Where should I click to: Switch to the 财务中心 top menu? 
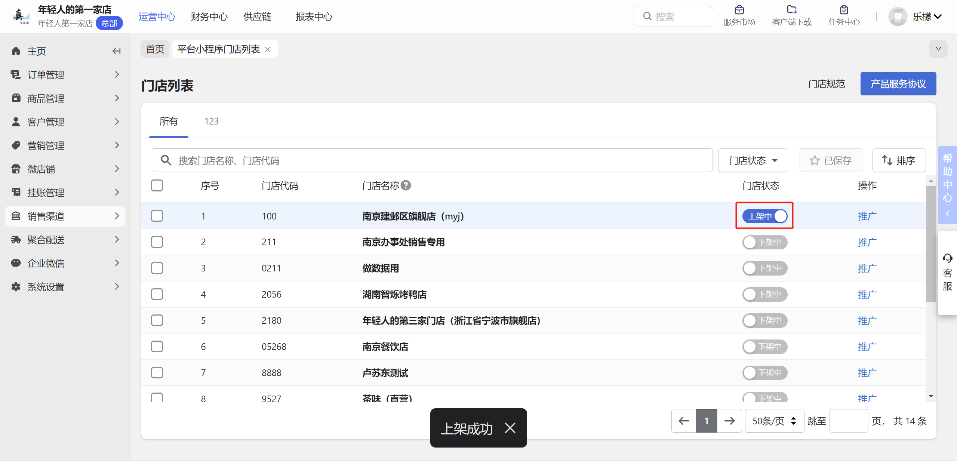point(209,17)
